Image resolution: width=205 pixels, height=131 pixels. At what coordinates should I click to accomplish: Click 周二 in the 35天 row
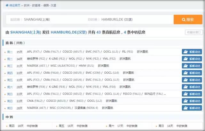point(10,52)
